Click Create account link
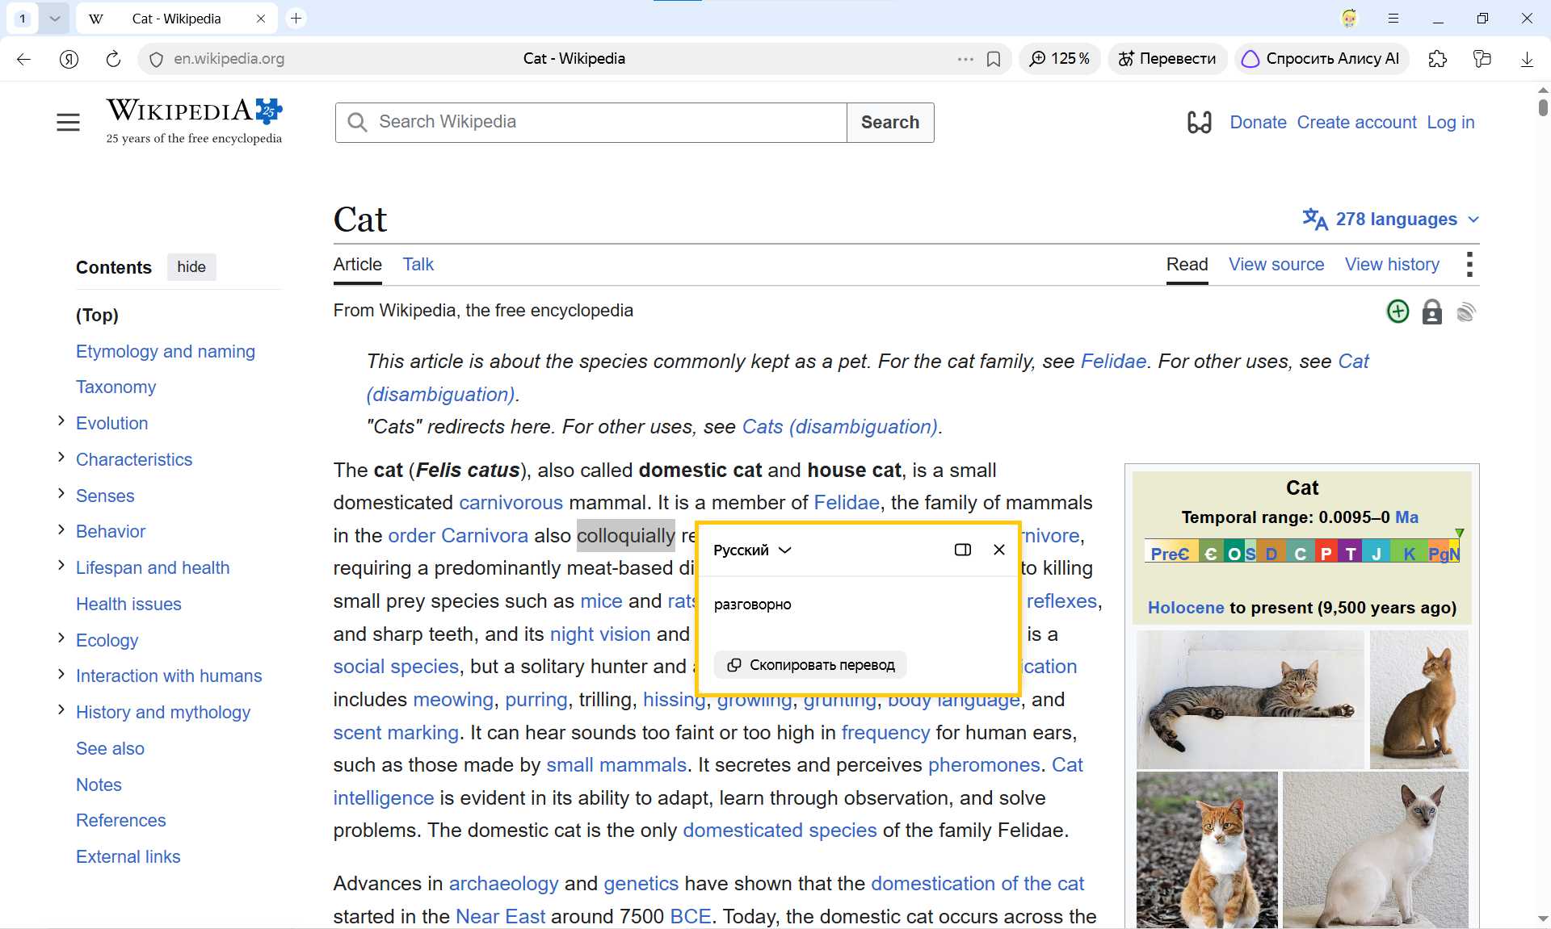The height and width of the screenshot is (929, 1551). (x=1356, y=122)
